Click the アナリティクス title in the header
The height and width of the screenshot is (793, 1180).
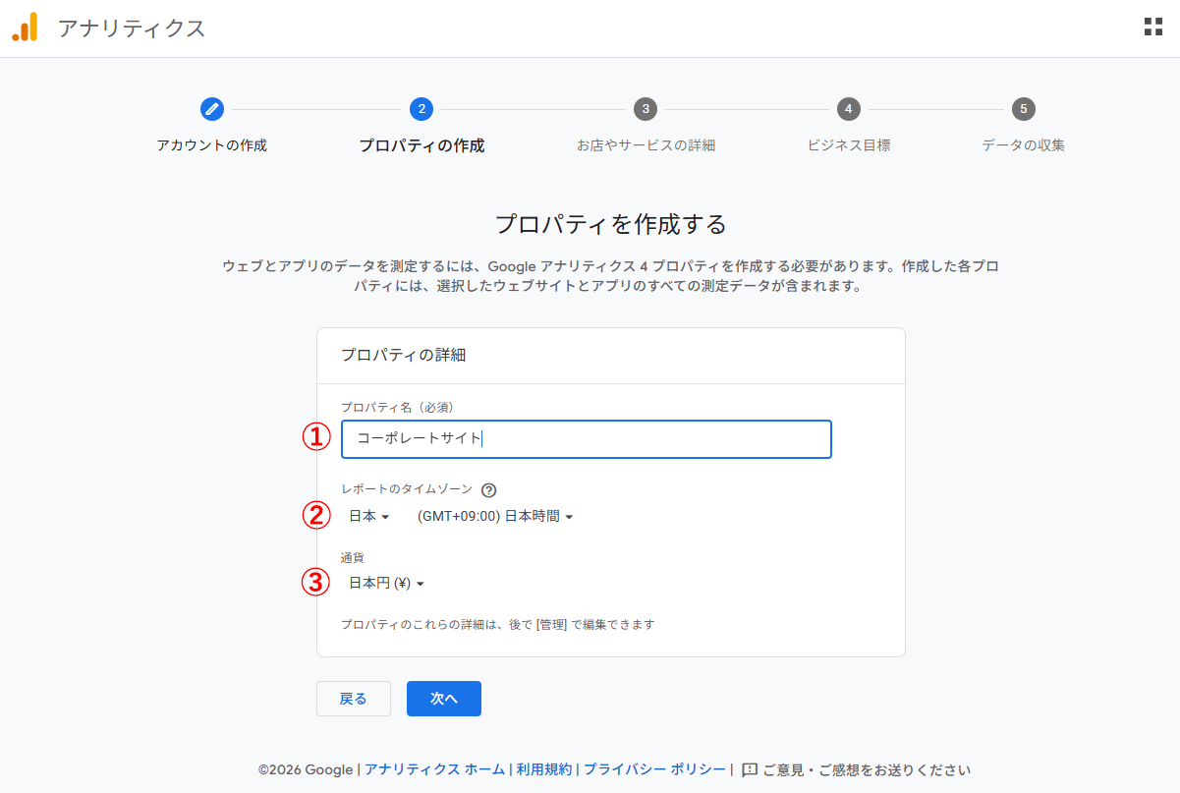click(131, 28)
